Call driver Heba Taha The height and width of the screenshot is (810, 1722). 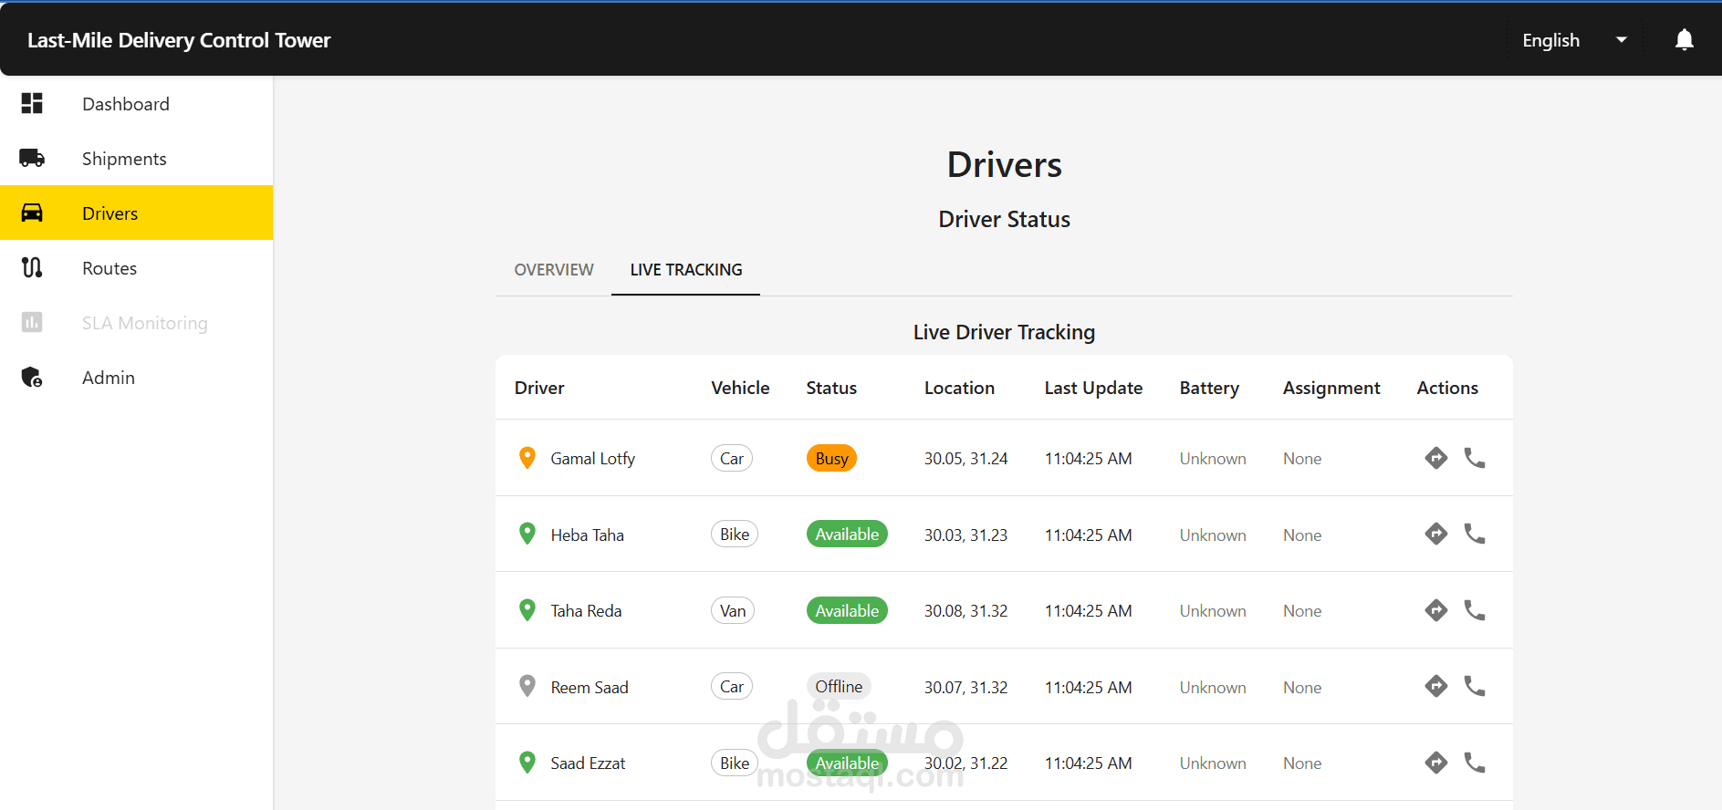[x=1475, y=534]
